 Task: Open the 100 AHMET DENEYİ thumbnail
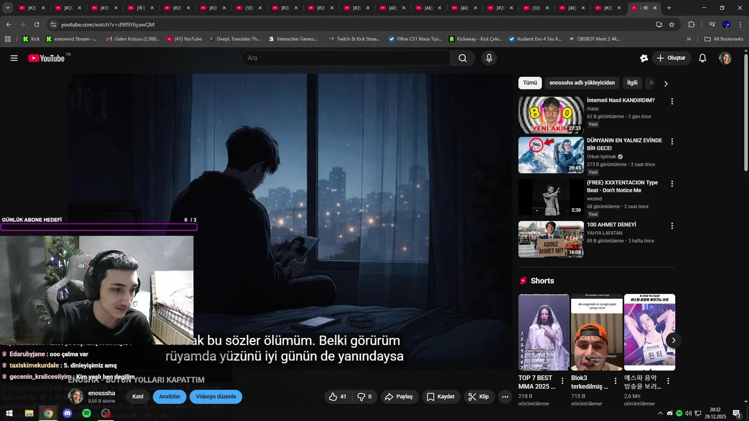(551, 239)
